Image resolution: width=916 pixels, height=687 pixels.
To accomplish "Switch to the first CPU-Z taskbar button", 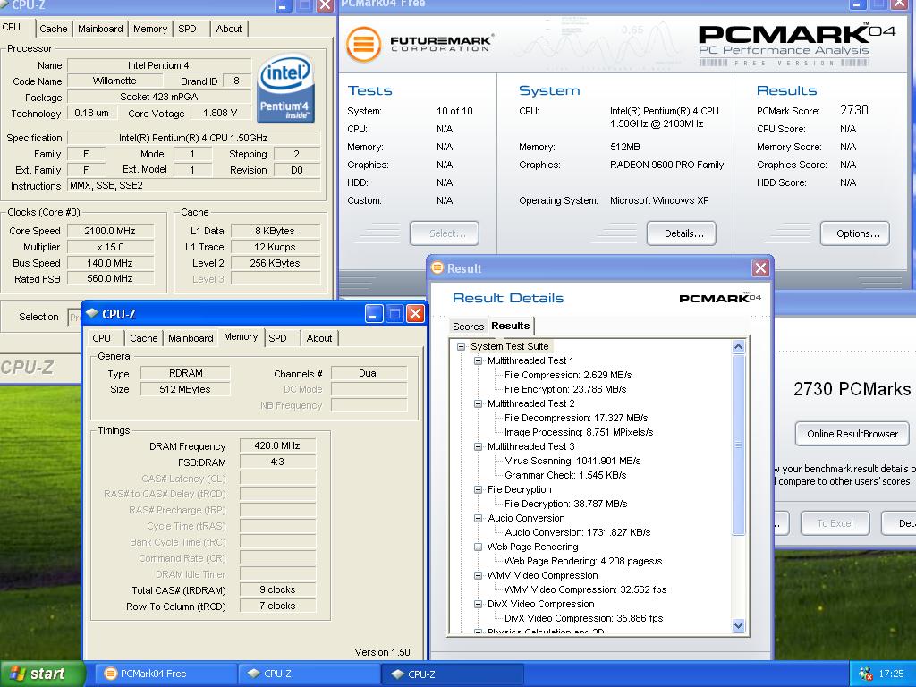I will tap(309, 674).
